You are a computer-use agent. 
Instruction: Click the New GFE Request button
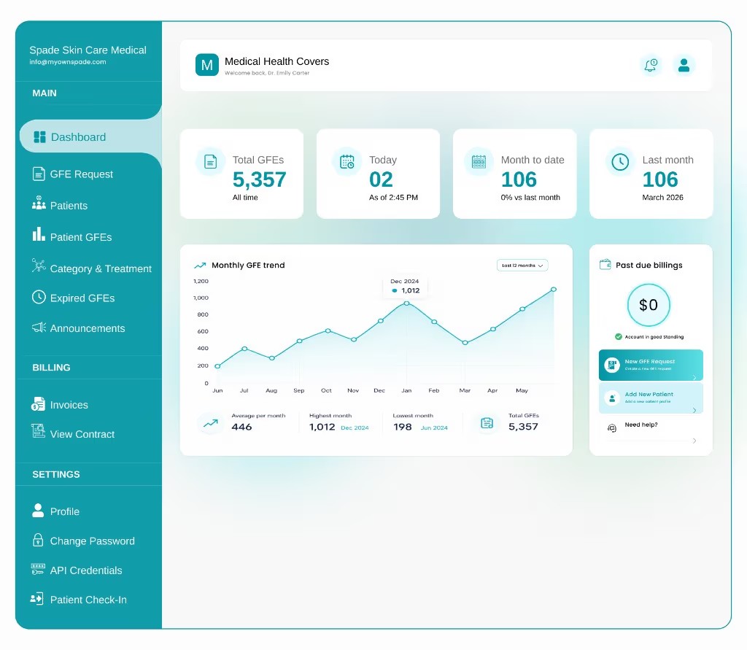650,365
